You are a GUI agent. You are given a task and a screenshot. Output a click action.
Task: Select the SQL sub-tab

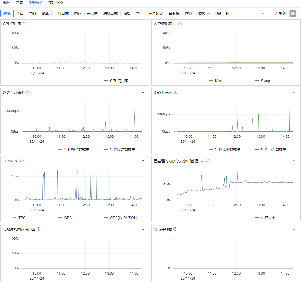[x=45, y=14]
